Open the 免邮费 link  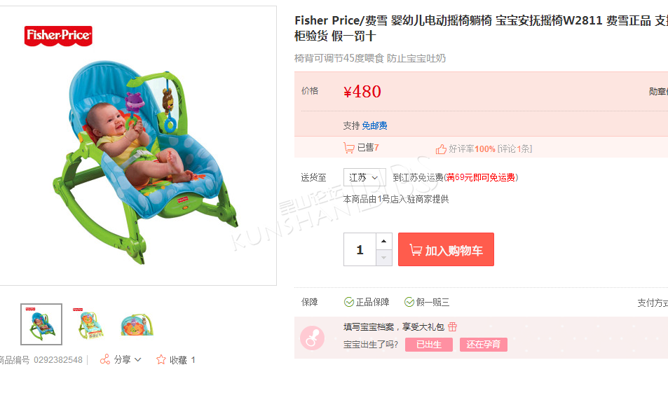pos(374,125)
